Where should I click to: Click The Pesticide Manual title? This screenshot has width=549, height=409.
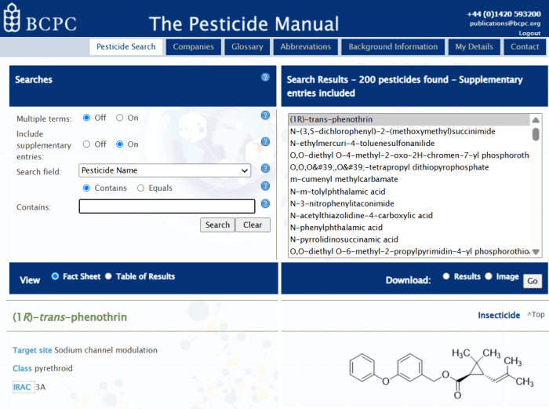click(244, 24)
